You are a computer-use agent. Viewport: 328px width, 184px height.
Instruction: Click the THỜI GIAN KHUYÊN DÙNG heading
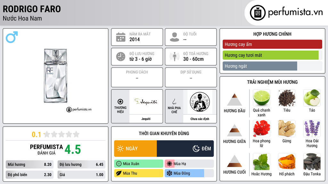(164, 134)
